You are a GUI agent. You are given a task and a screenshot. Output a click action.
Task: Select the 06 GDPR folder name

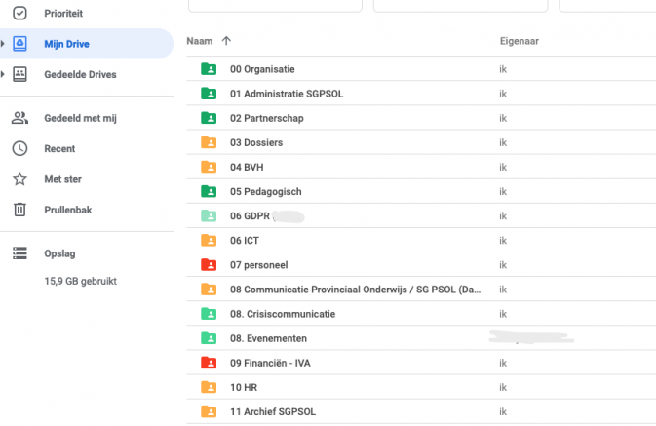tap(250, 216)
